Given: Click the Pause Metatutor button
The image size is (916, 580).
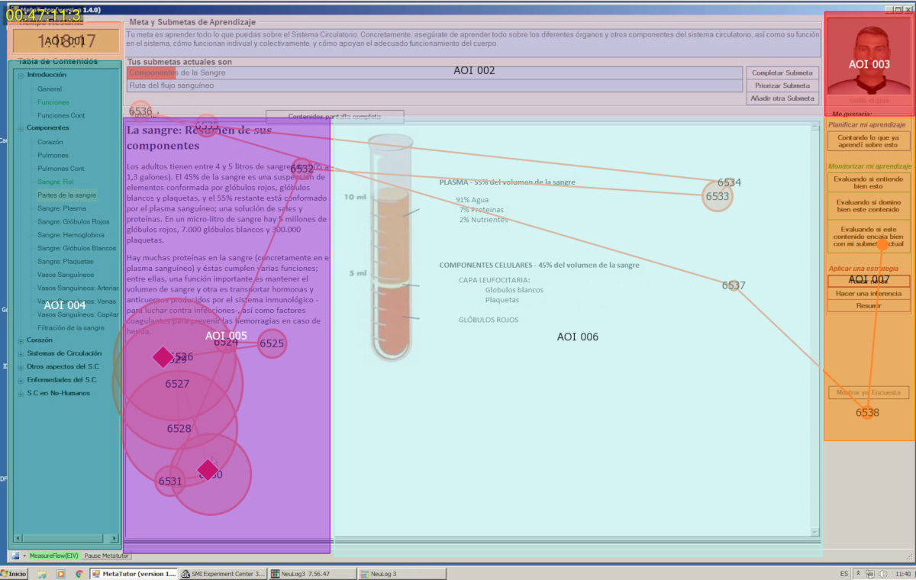Looking at the screenshot, I should [x=107, y=556].
